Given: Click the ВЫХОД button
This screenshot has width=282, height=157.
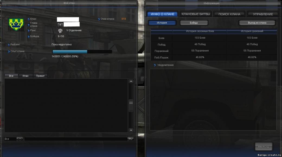Looking at the screenshot, I should (x=264, y=146).
